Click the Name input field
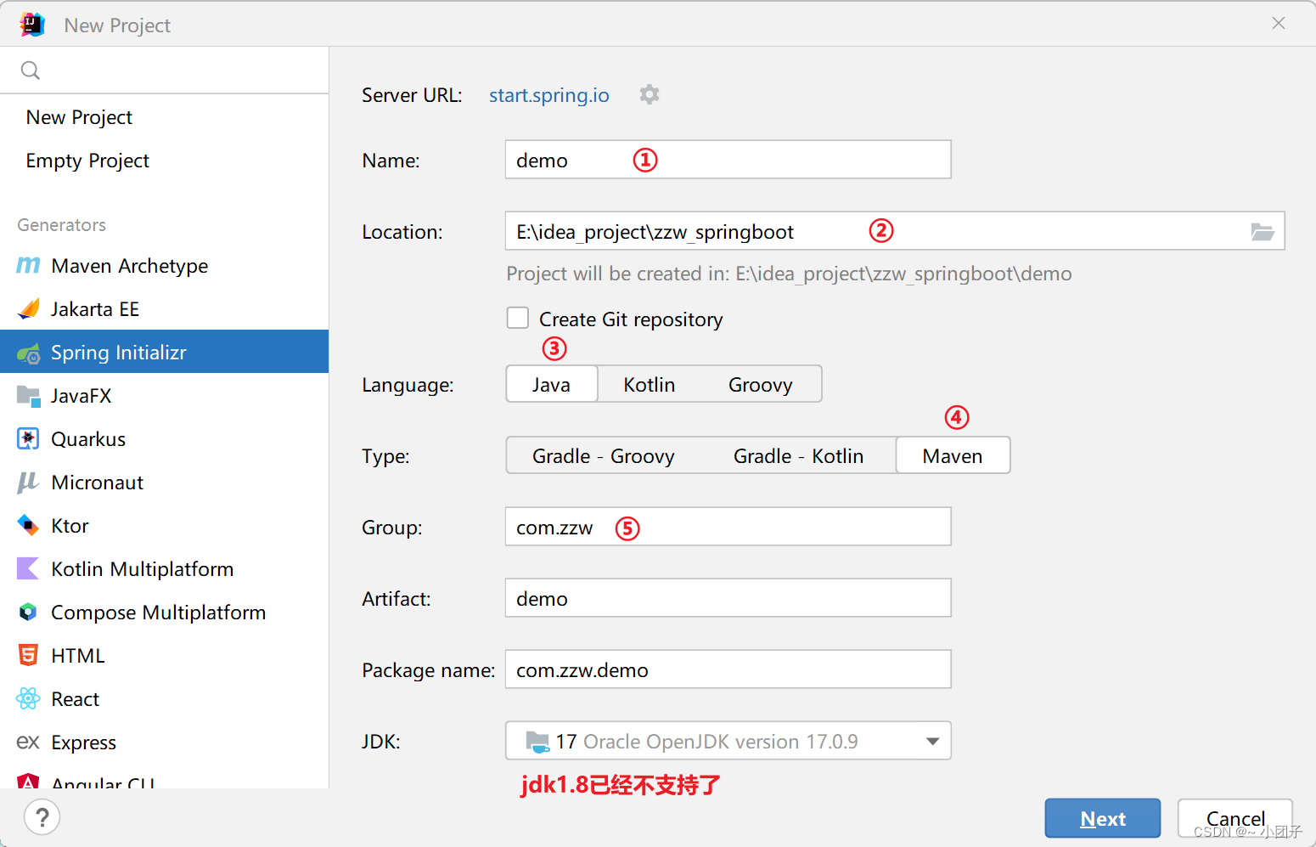This screenshot has height=847, width=1316. [x=728, y=160]
